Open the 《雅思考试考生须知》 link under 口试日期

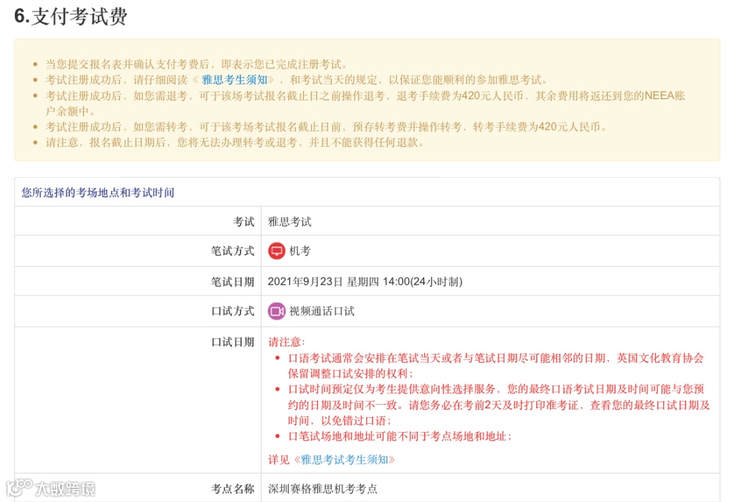point(344,460)
